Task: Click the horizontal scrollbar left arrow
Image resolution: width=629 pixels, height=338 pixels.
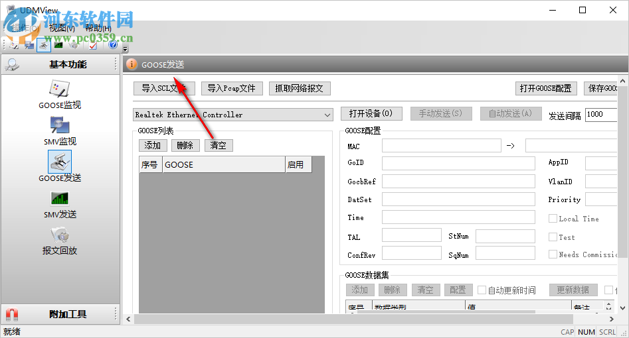Action: coord(128,319)
